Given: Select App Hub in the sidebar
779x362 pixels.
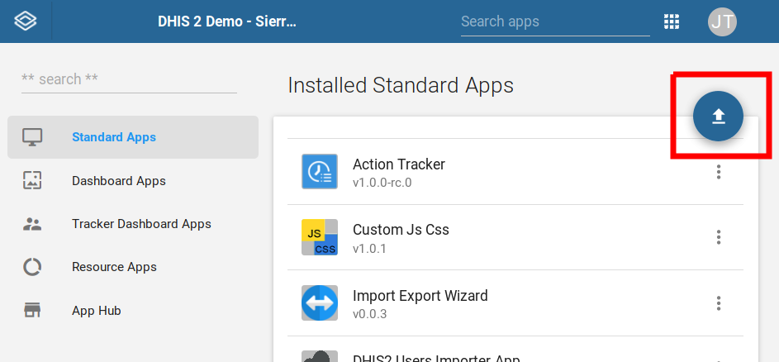Looking at the screenshot, I should click(x=133, y=311).
